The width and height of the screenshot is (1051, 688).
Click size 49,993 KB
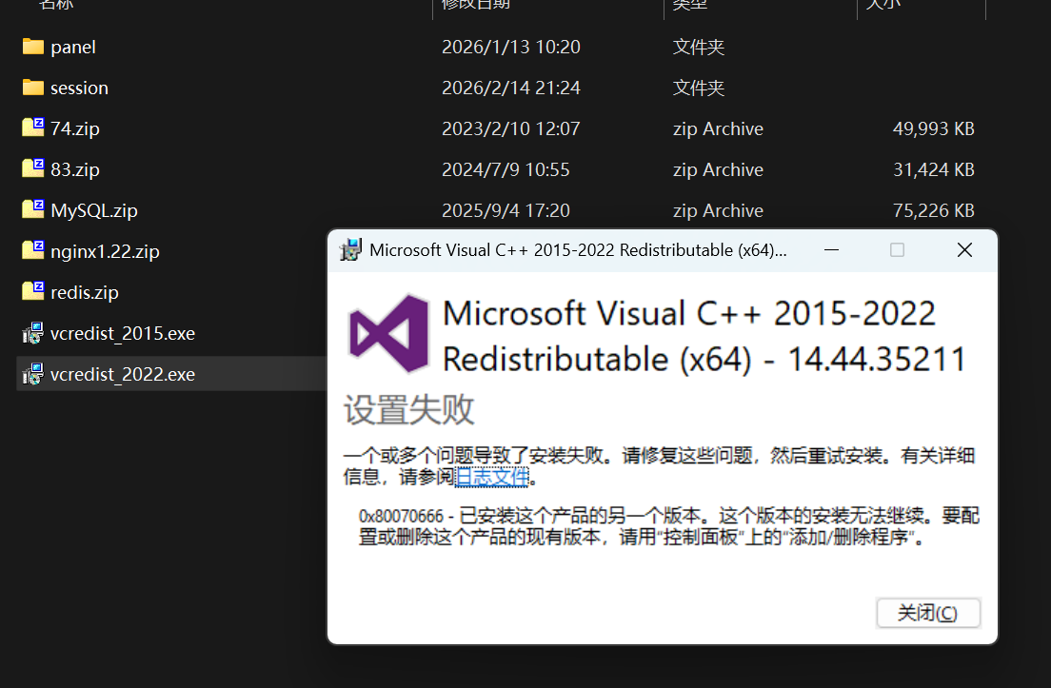934,128
